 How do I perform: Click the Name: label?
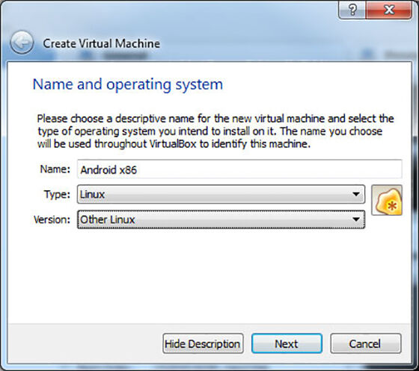pos(55,169)
